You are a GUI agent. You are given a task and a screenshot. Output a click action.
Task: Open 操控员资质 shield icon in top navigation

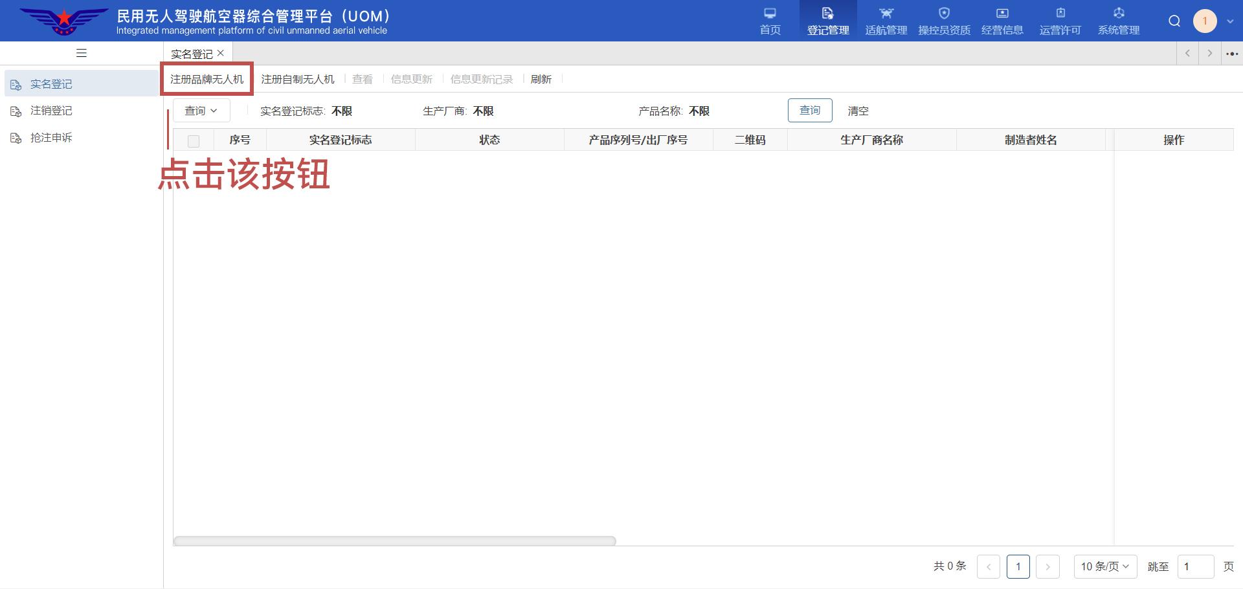pos(944,14)
